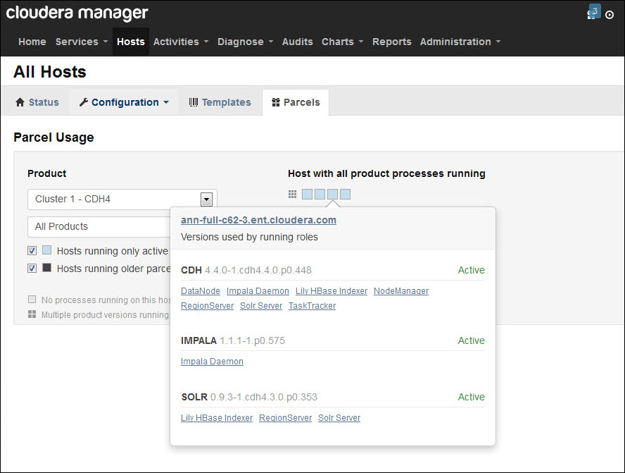
Task: Expand the Services menu
Action: coord(82,42)
